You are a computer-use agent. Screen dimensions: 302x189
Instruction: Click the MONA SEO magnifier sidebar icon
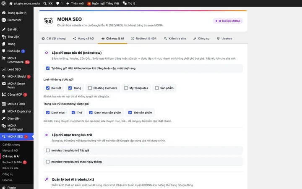coord(4,136)
